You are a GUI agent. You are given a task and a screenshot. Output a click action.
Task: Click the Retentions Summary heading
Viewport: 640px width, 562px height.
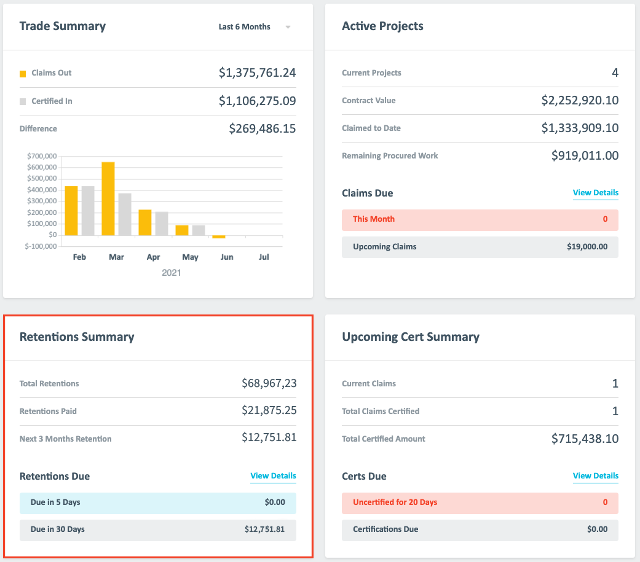pos(77,337)
